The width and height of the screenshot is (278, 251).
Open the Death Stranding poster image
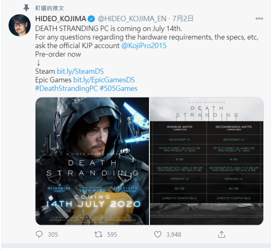[92, 161]
